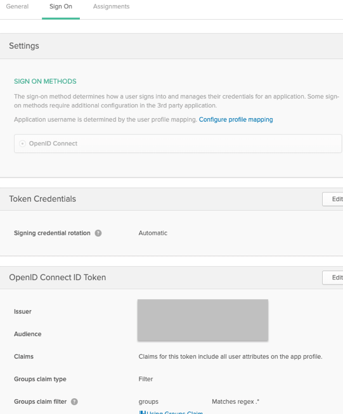Show help for Signing credential rotation
The height and width of the screenshot is (414, 343).
pos(98,233)
